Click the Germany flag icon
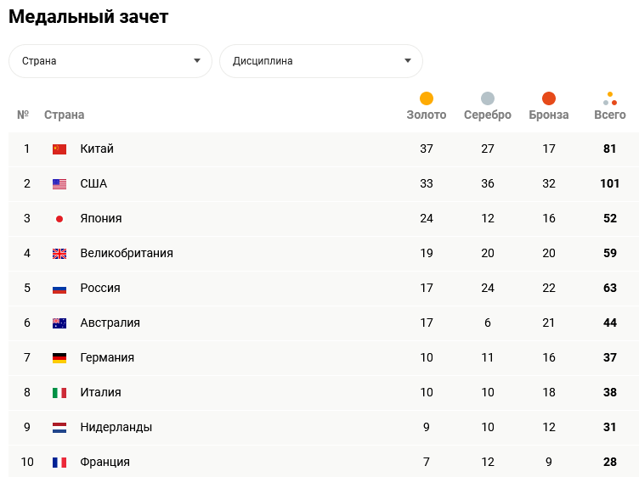Viewport: 639px width, 477px height. [59, 358]
